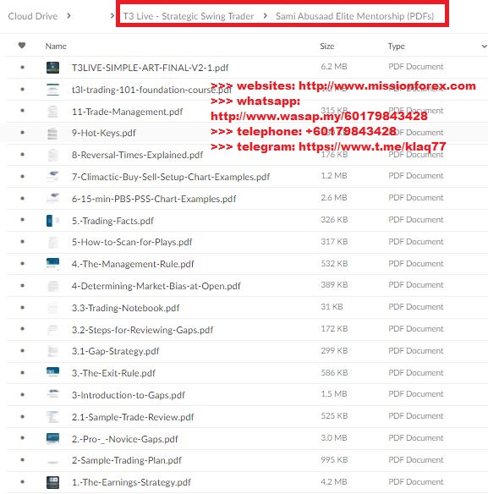
Task: Click 3.3-Trading-Notebook.pdf file icon
Action: click(52, 308)
